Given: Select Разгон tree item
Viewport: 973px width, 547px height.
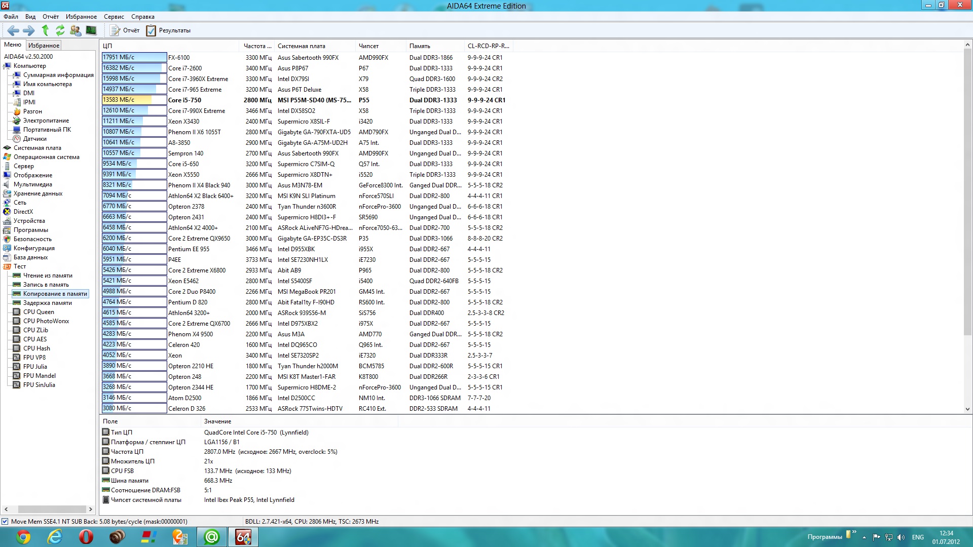Looking at the screenshot, I should click(x=32, y=111).
